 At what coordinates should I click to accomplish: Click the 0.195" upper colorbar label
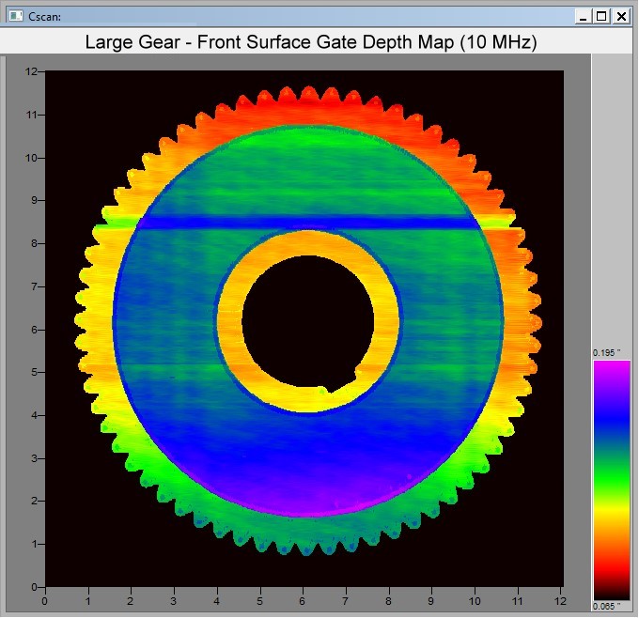click(x=606, y=353)
